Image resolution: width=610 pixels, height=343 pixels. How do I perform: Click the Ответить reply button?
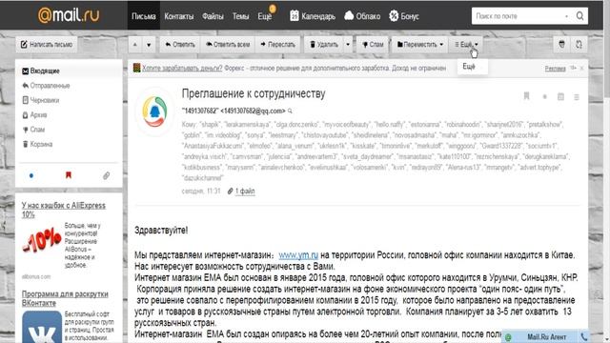tap(180, 45)
